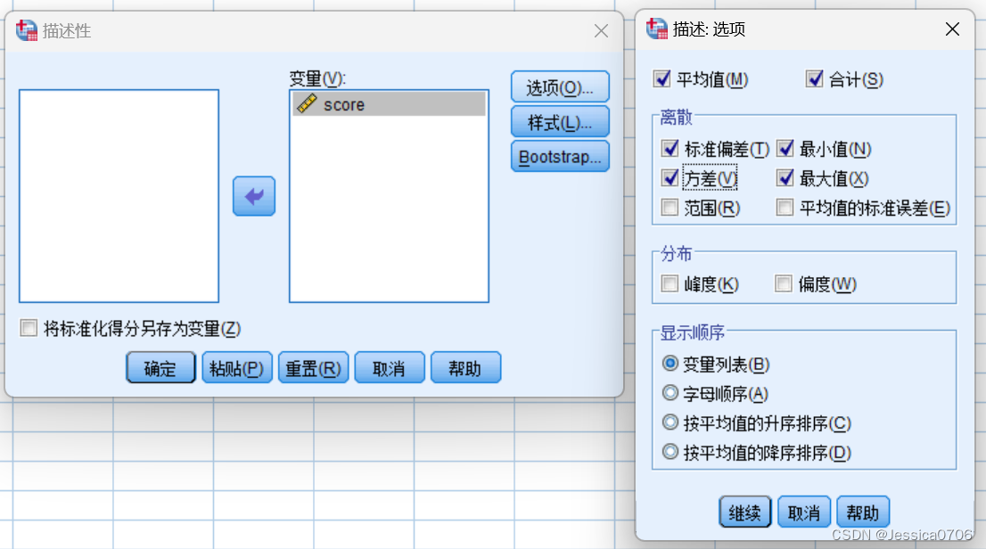Click the SPSS icon in 描述性 title bar

pyautogui.click(x=27, y=30)
